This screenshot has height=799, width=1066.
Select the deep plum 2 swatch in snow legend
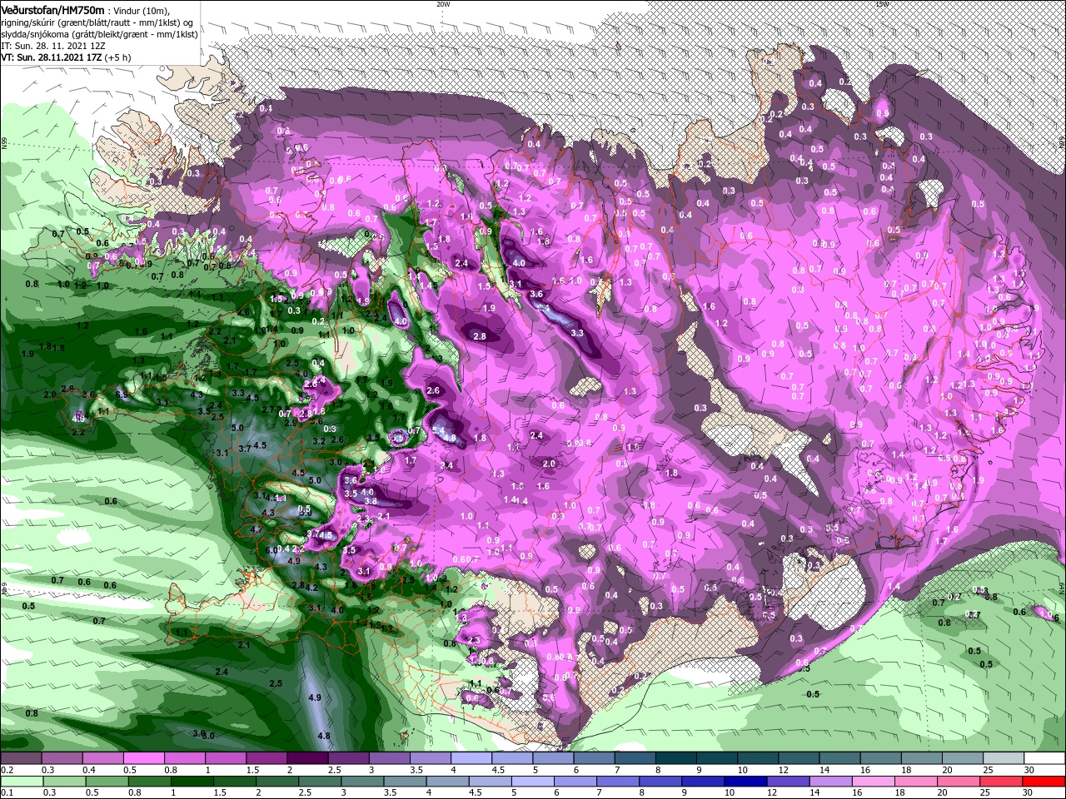click(307, 758)
